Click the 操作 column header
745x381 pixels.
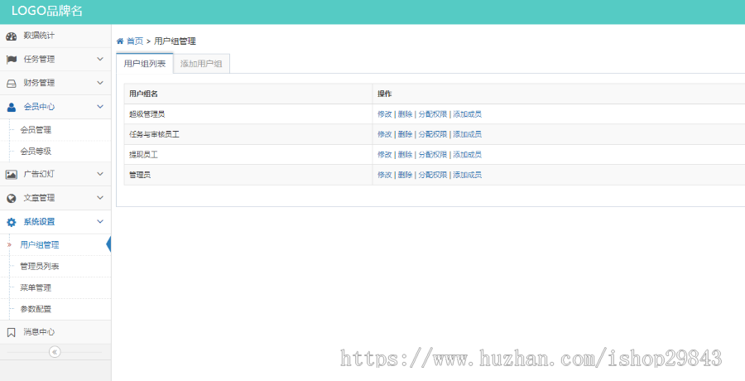pyautogui.click(x=559, y=94)
